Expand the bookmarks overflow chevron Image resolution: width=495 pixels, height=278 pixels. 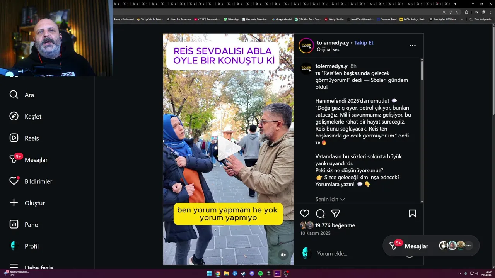tap(462, 19)
